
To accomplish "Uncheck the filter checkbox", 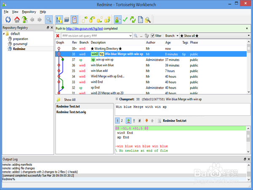I will (153, 36).
